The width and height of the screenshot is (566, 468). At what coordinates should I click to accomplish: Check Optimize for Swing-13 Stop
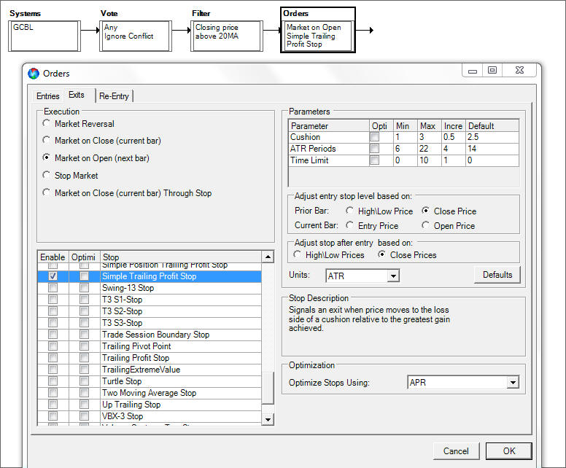(x=84, y=288)
